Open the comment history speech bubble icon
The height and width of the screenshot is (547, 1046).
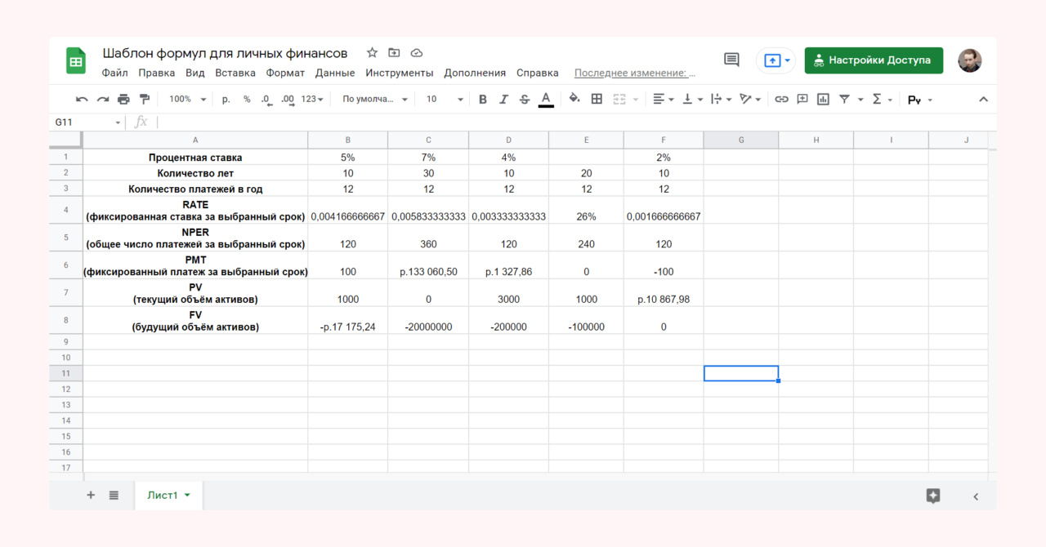tap(731, 60)
